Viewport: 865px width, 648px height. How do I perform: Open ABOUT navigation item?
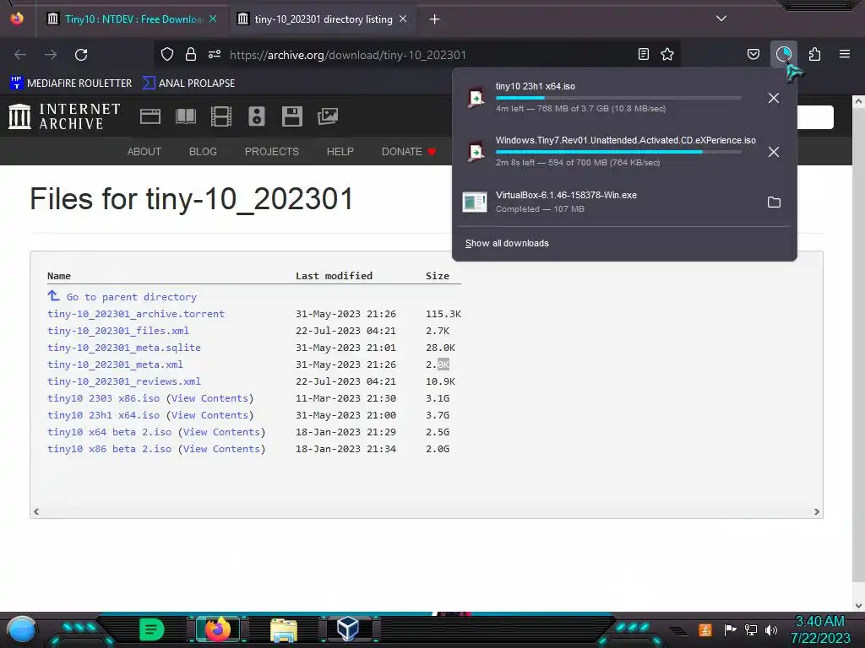[x=144, y=152]
